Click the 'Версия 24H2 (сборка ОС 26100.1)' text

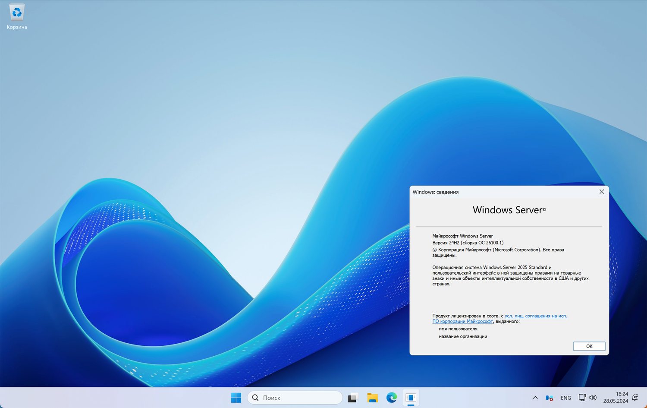tap(468, 243)
